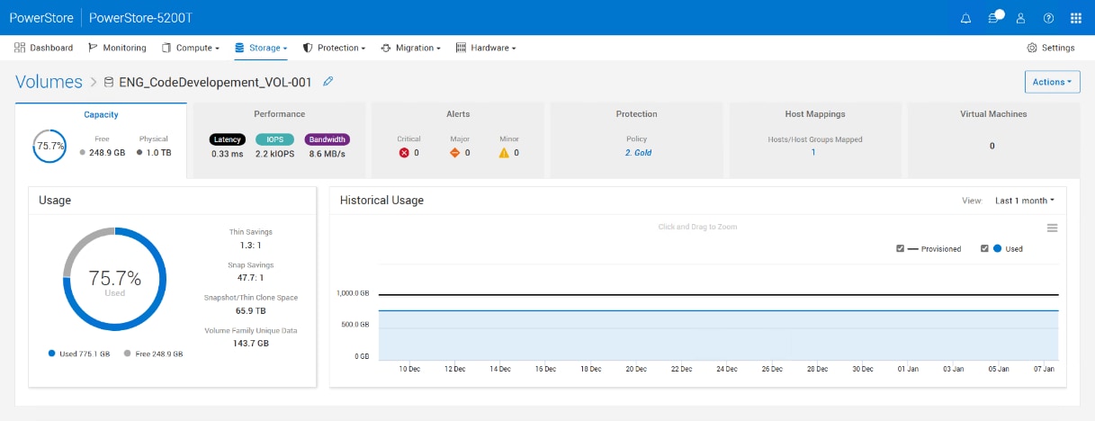Click the Snapshot/Thin Clone Space value 65.9 TB
Screen dimensions: 1095x421
251,310
